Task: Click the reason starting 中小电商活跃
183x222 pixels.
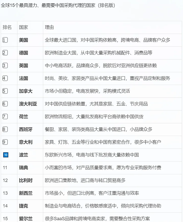Action: tap(101, 66)
